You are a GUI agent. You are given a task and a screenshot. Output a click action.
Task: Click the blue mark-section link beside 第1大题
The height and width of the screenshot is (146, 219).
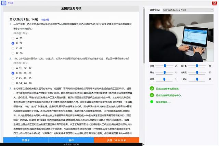pos(45,20)
